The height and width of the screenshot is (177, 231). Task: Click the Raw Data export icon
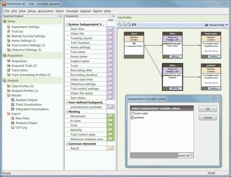click(x=13, y=118)
